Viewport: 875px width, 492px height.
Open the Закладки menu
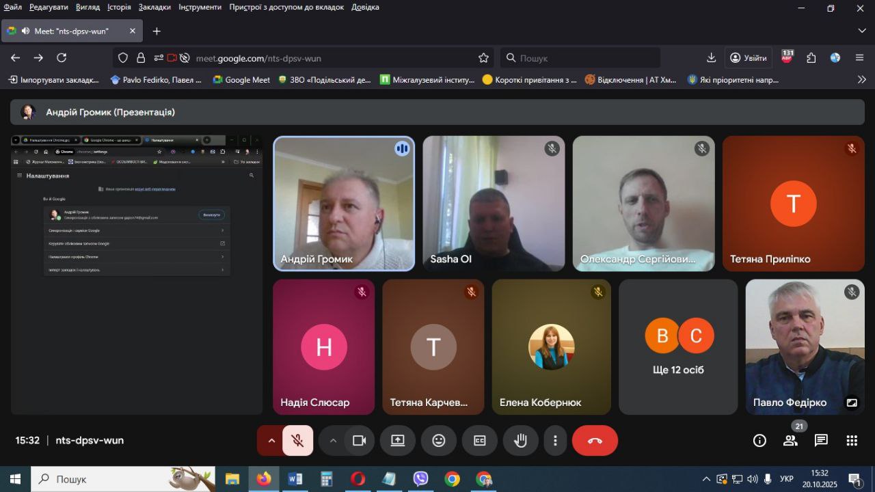pyautogui.click(x=154, y=7)
